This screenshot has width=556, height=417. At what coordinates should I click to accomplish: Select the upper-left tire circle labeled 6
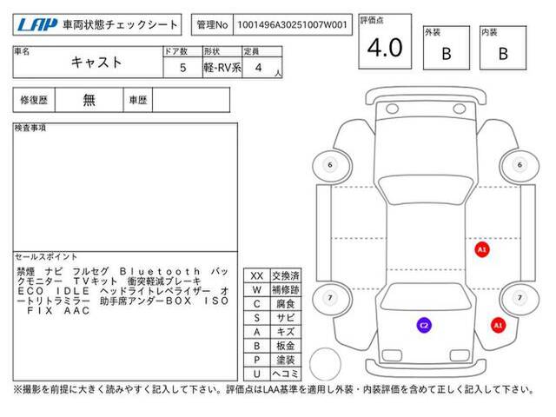pos(329,165)
